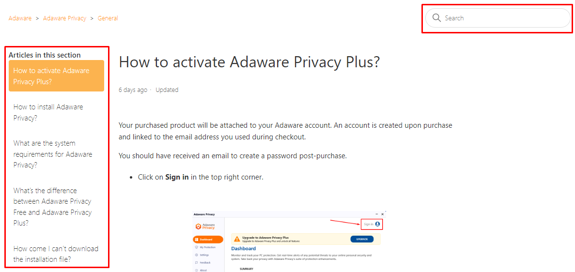Click the My Protection shield icon
The image size is (575, 272).
click(197, 247)
